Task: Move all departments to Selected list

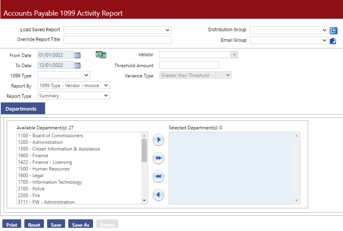Action: point(158,158)
